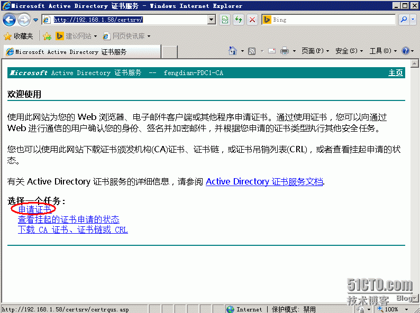Open Active Directory 证书服务文档 link
The height and width of the screenshot is (313, 420).
[x=264, y=181]
